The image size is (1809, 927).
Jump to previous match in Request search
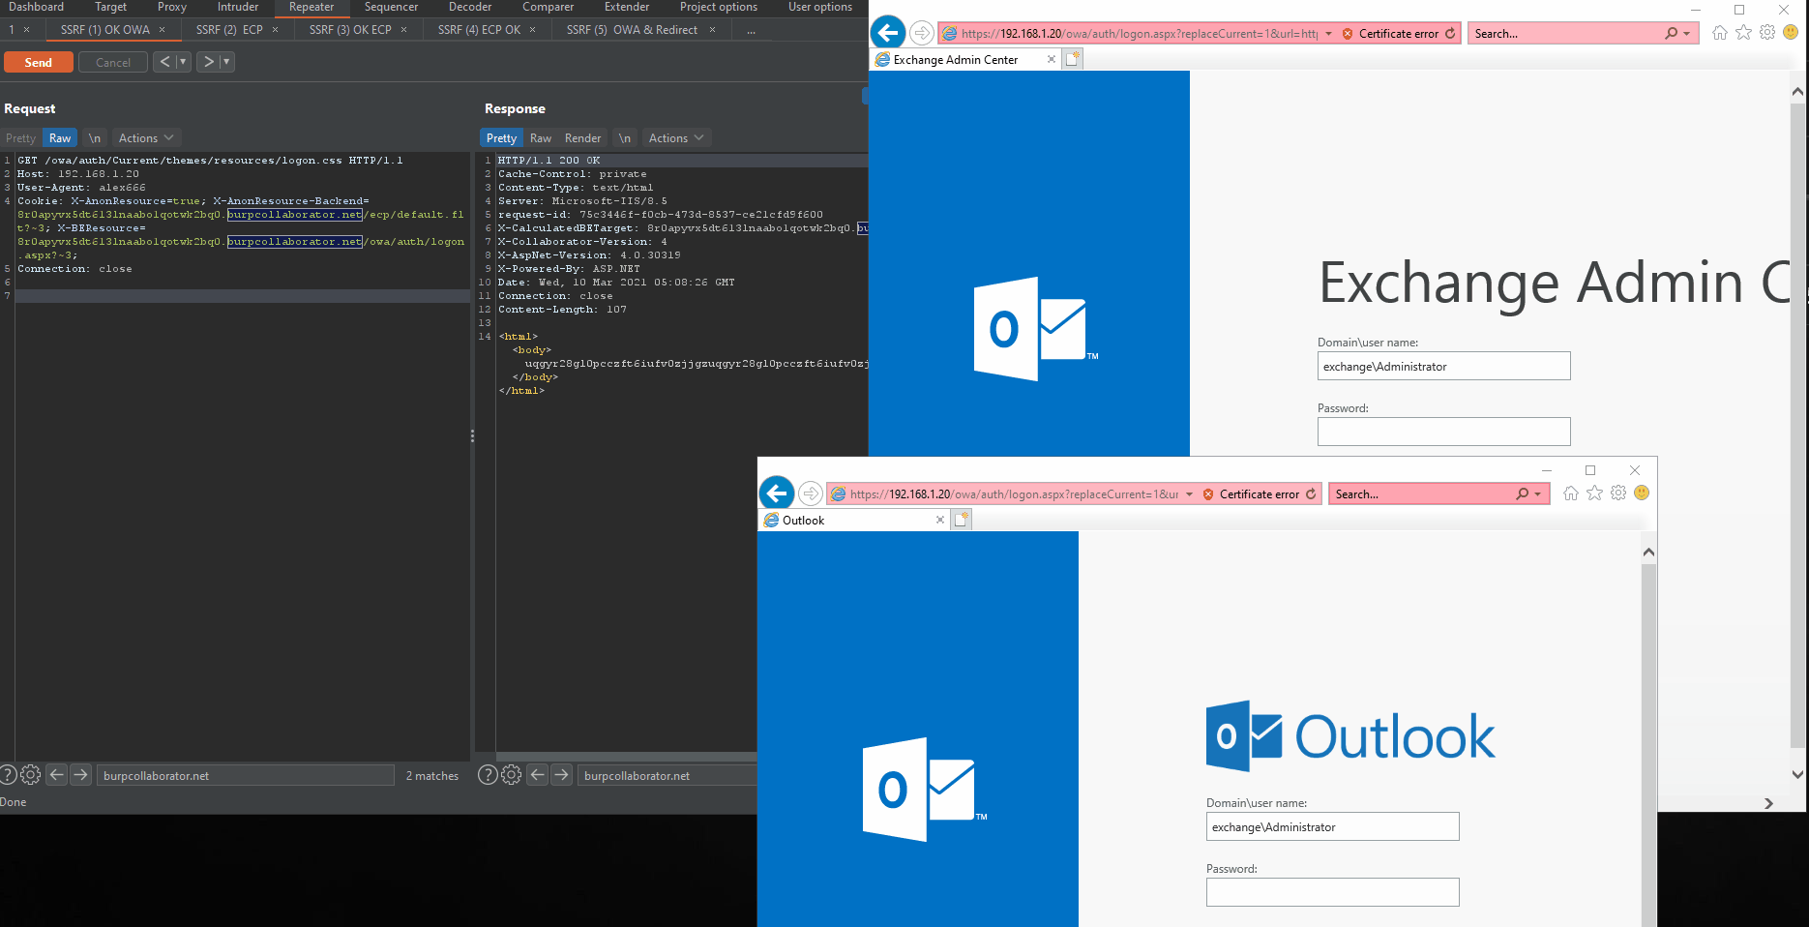coord(56,775)
